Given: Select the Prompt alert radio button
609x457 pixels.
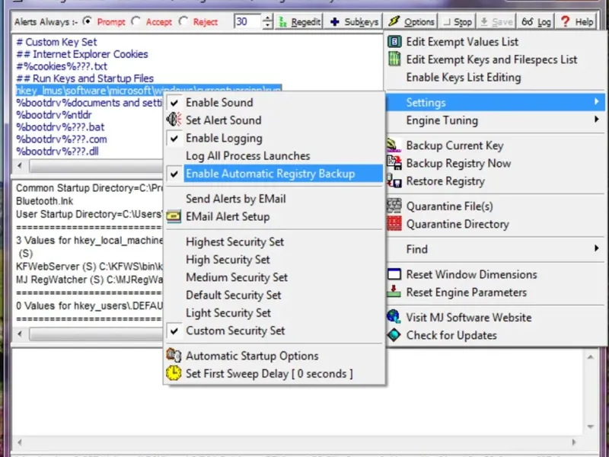Looking at the screenshot, I should pyautogui.click(x=88, y=21).
